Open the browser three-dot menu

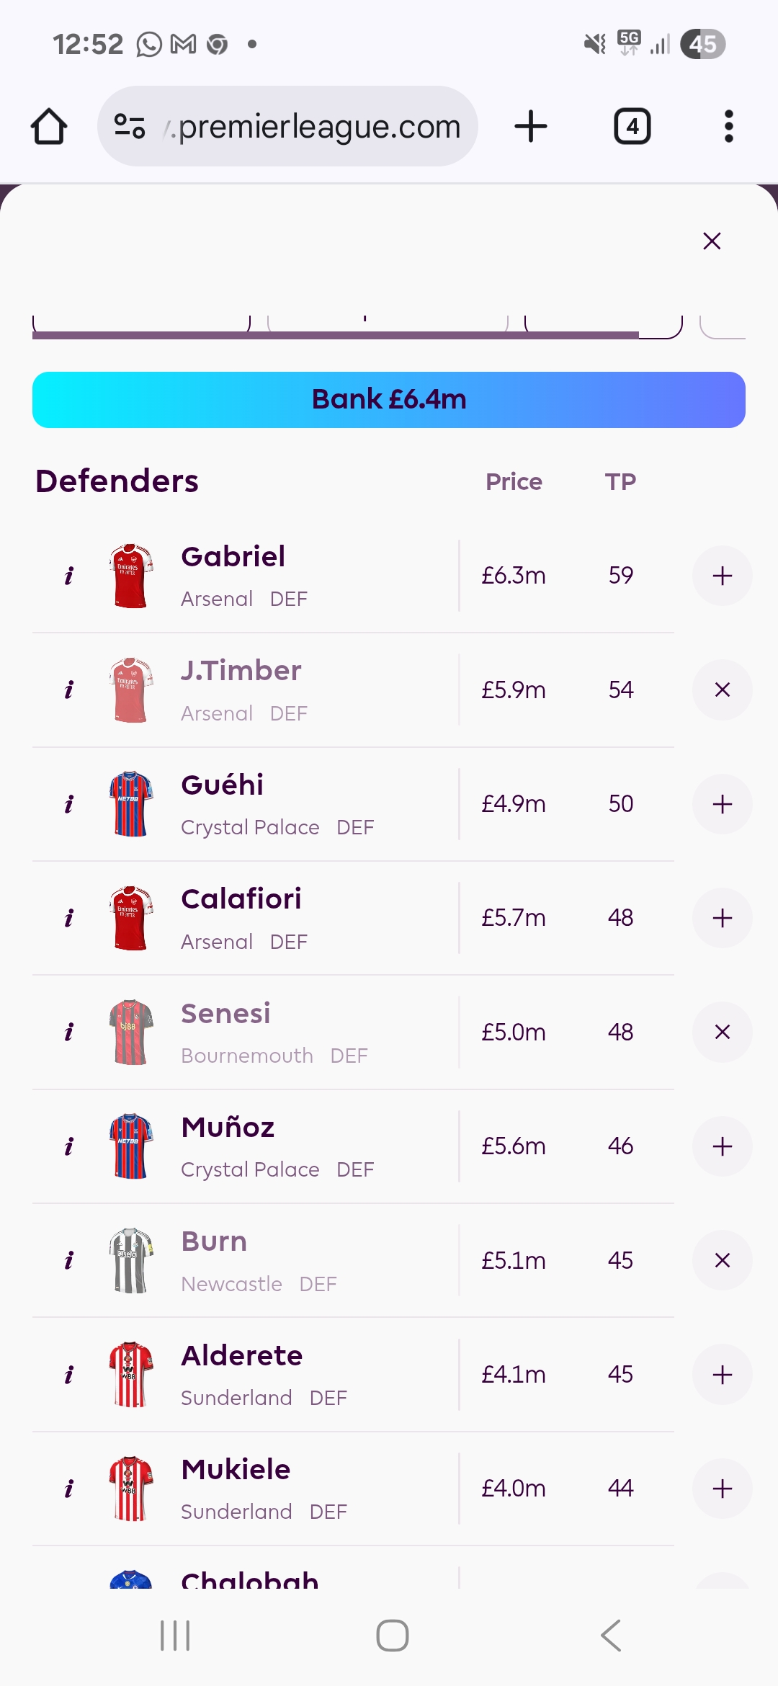pyautogui.click(x=728, y=126)
